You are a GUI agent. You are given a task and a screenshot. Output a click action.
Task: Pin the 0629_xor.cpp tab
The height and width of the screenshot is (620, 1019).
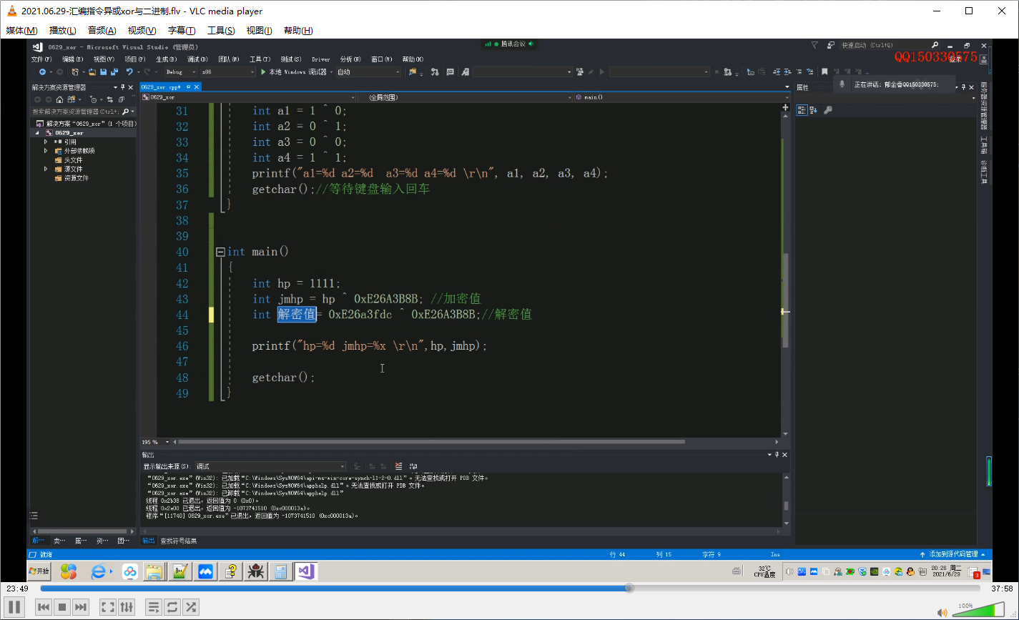pyautogui.click(x=188, y=87)
